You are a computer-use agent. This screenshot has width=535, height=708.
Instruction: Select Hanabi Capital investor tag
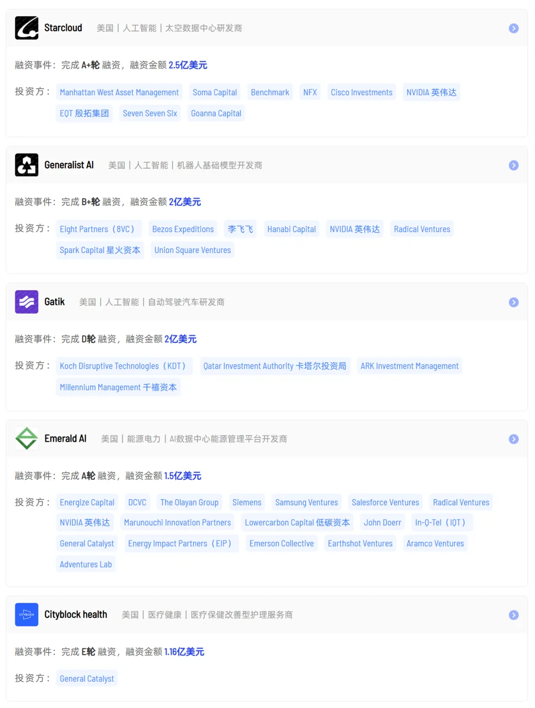tap(292, 229)
